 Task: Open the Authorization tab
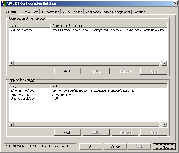pyautogui.click(x=50, y=12)
